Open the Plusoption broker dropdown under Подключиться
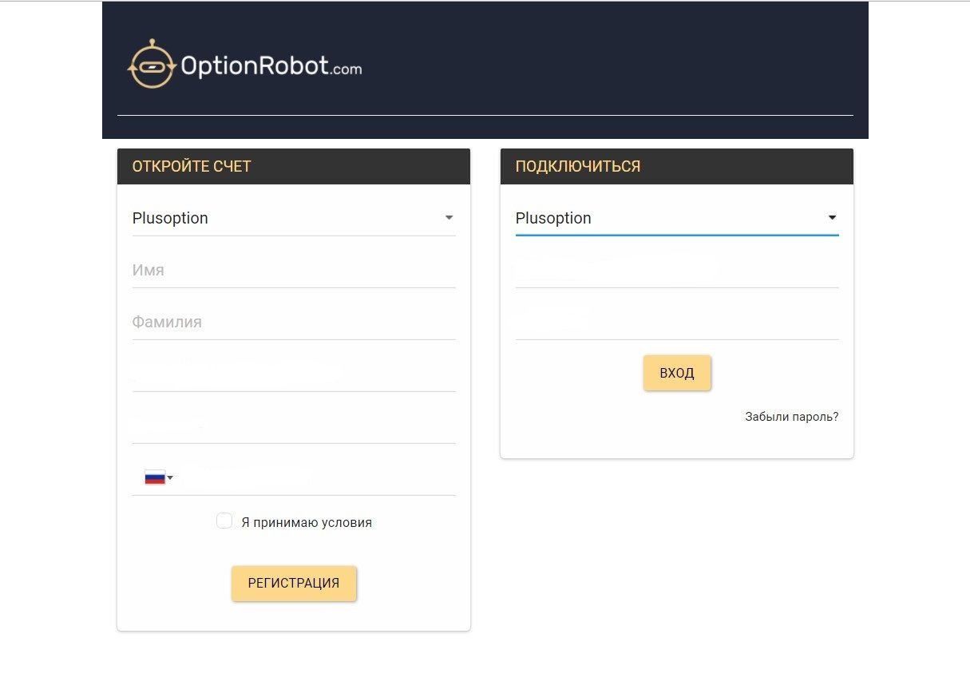This screenshot has width=970, height=697. (x=677, y=218)
